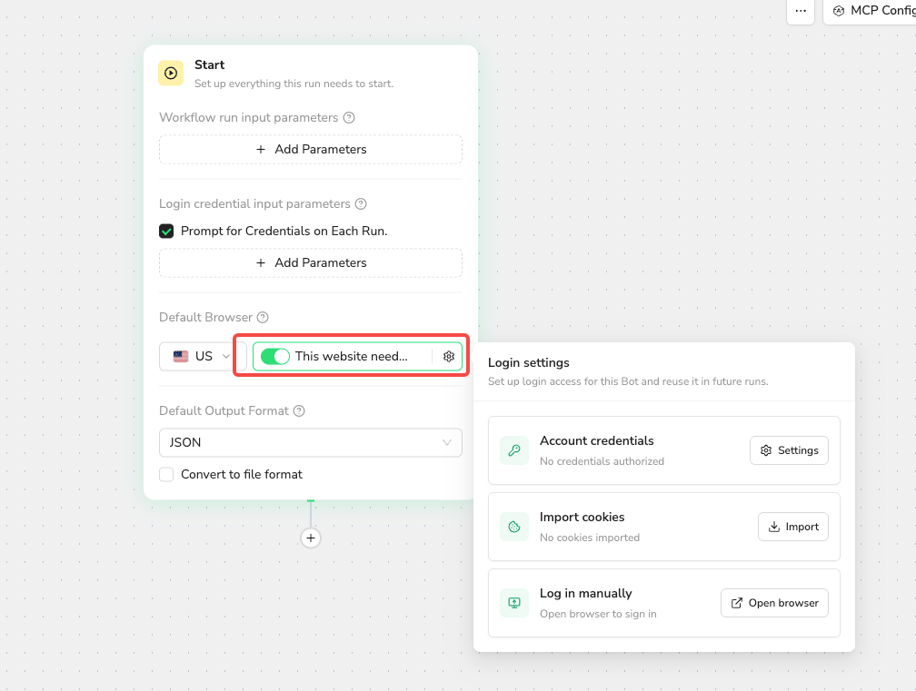Click the Account credentials key icon

pyautogui.click(x=514, y=450)
